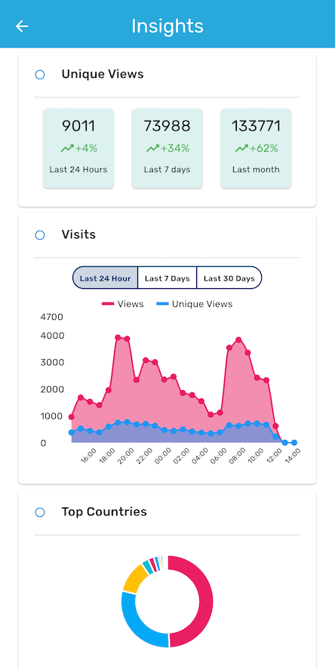
Task: Click the trend arrow icon next to +4%
Action: click(x=67, y=149)
